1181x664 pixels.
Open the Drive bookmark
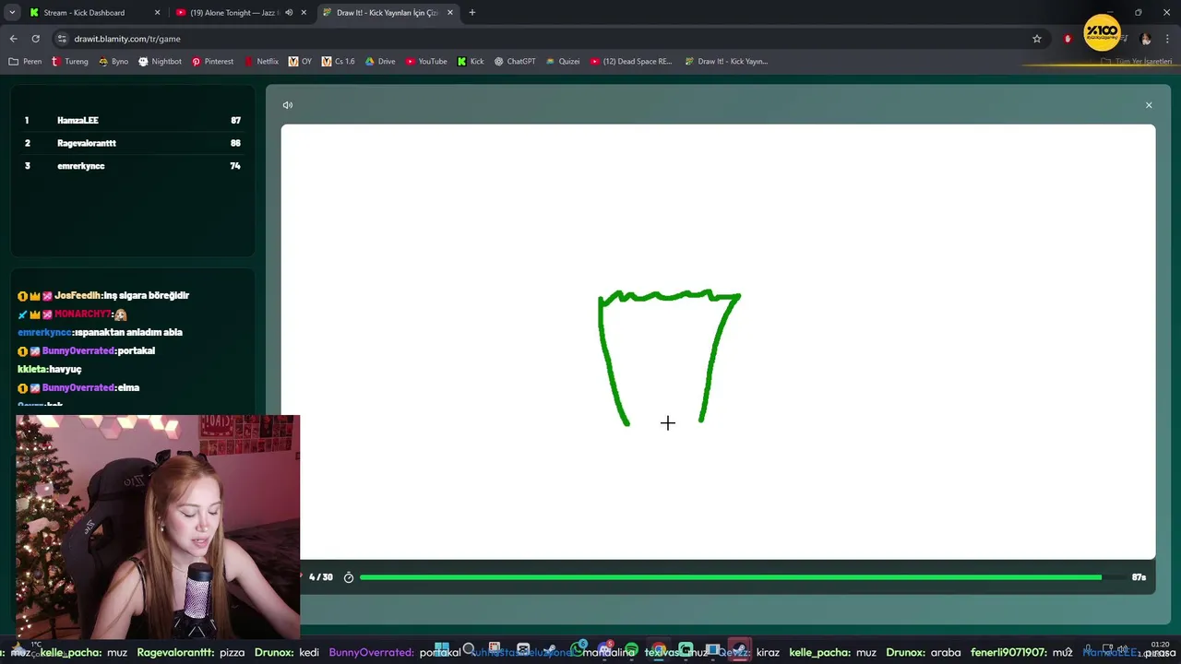point(380,62)
